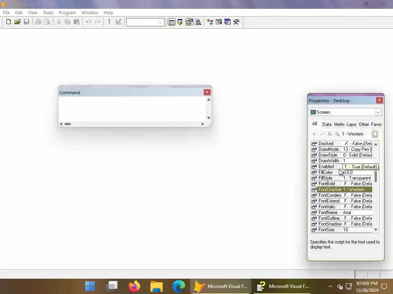
Task: Open Firefox from the taskbar
Action: pos(134,286)
